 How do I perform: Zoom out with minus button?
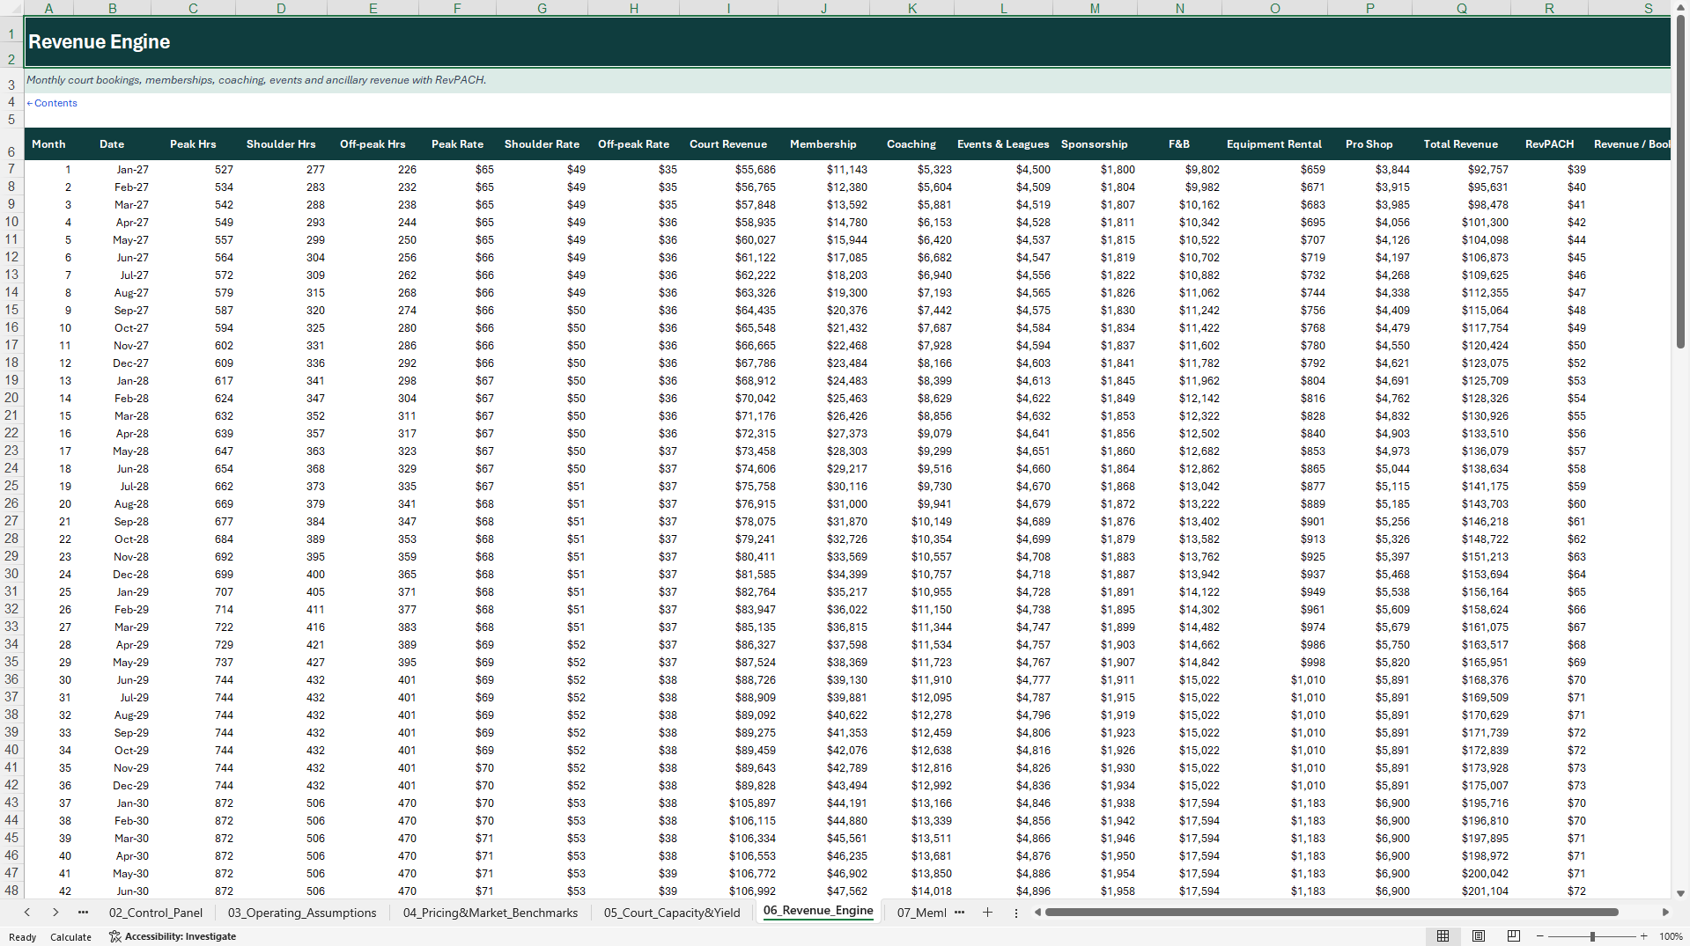(x=1539, y=936)
